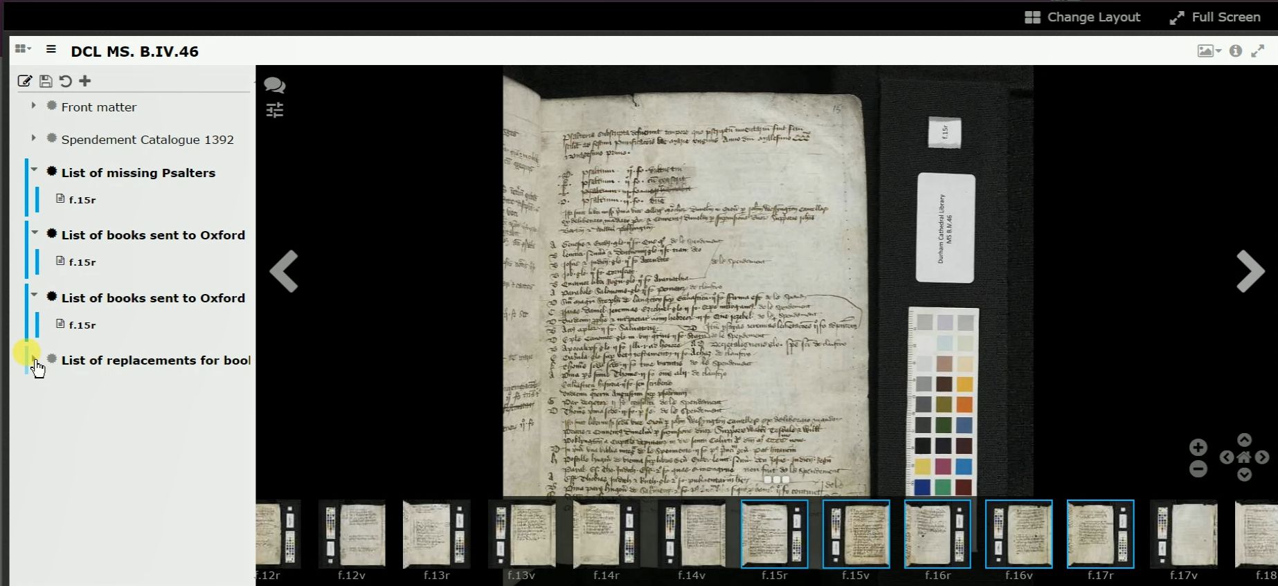Image resolution: width=1278 pixels, height=586 pixels.
Task: Add a new range with plus icon
Action: point(85,81)
